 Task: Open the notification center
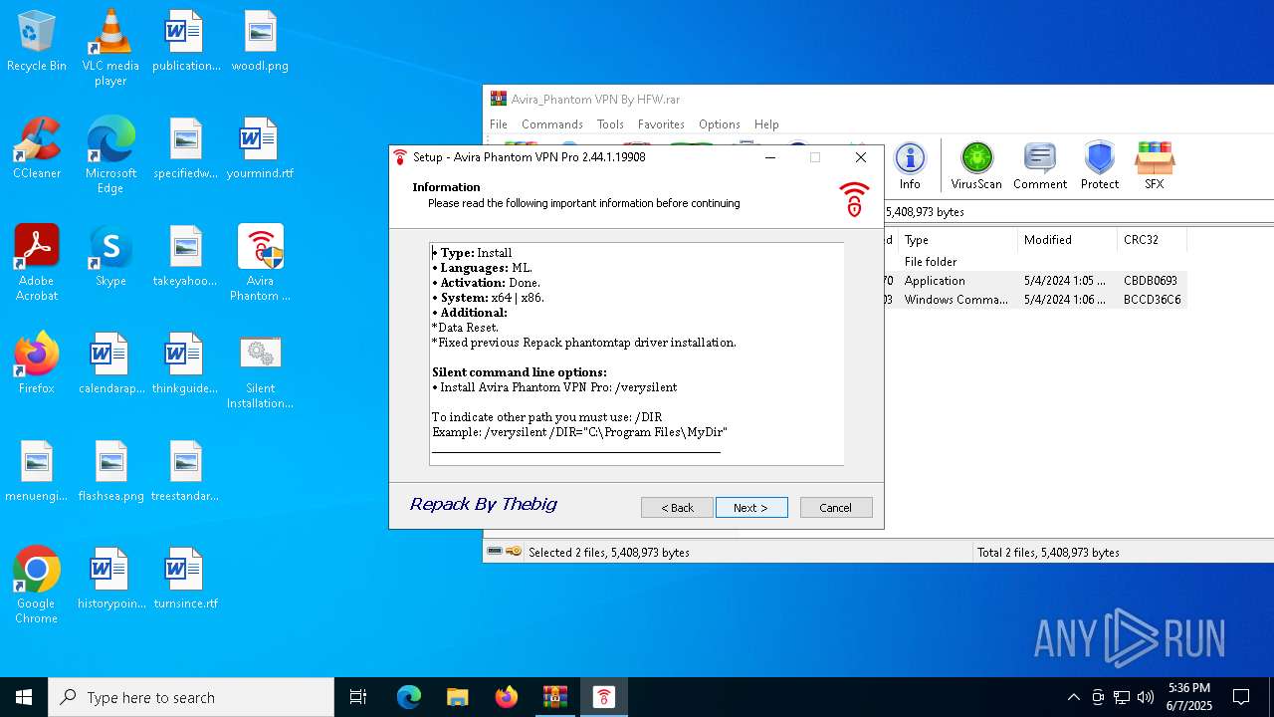point(1241,697)
